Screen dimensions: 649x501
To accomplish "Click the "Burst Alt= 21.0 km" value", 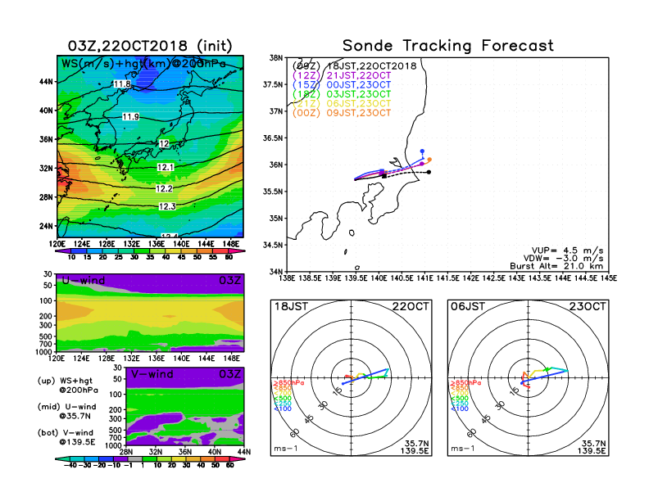I will [556, 266].
